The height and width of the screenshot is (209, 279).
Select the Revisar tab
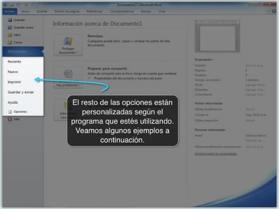tap(146, 11)
